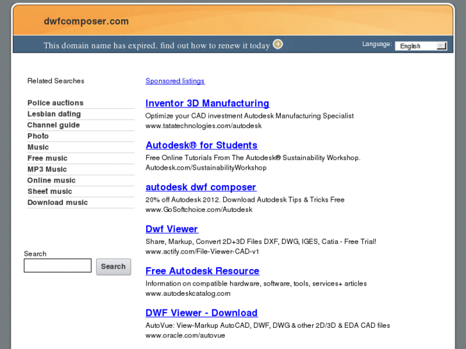Click the dwfcomposer.com site title
Viewport: 466px width, 349px height.
pos(86,21)
